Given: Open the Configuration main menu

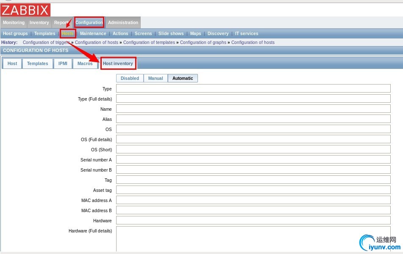Looking at the screenshot, I should coord(89,22).
